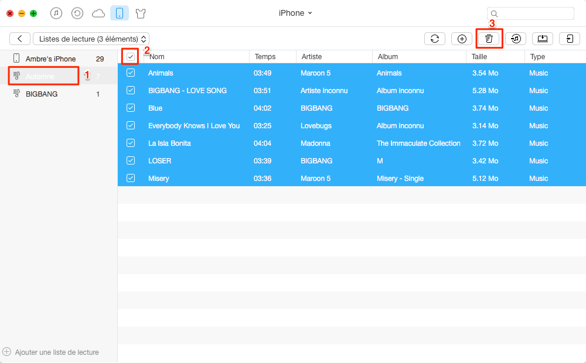
Task: Select the BIGBANG playlist in sidebar
Action: click(59, 94)
